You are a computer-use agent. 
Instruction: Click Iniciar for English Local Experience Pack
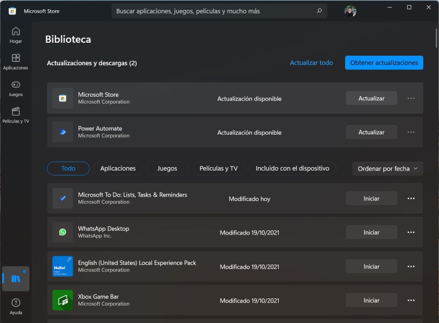coord(371,266)
